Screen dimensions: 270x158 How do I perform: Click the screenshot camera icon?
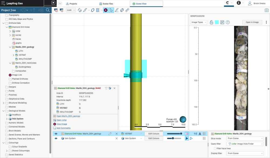tap(266, 10)
